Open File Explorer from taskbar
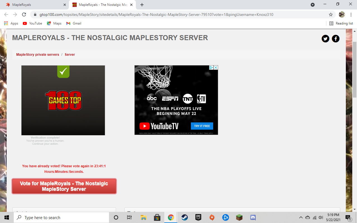 144,217
